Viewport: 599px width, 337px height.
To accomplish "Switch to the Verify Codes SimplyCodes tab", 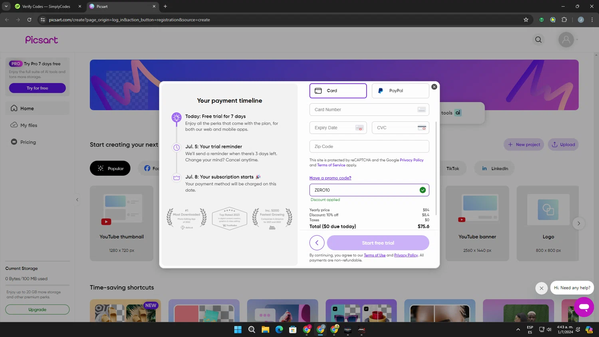I will (46, 6).
